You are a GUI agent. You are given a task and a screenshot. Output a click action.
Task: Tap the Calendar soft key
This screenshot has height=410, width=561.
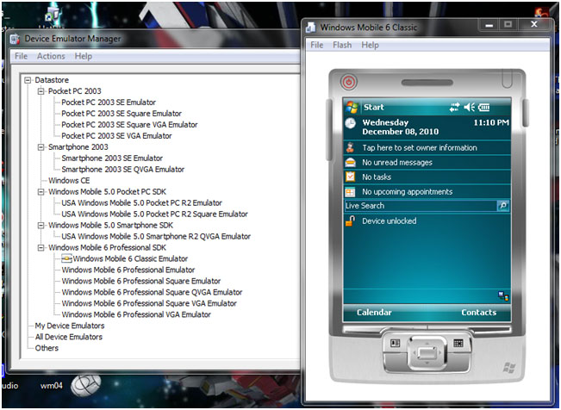pos(374,313)
